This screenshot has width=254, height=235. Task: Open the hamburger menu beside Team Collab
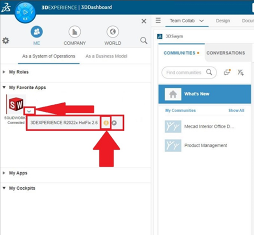(158, 21)
